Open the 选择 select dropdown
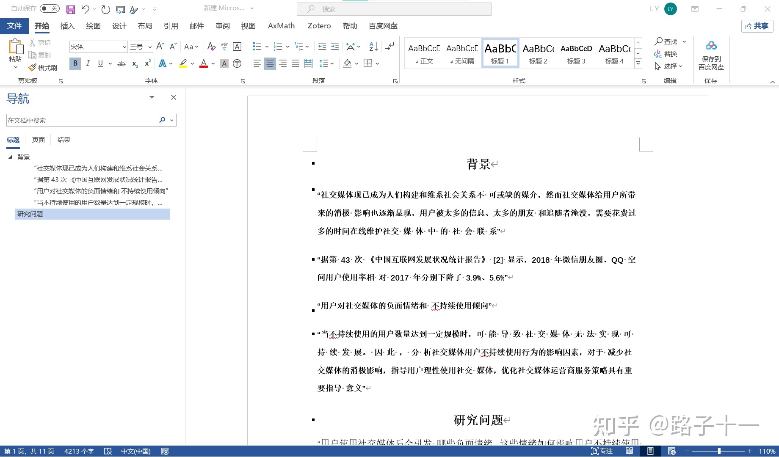The width and height of the screenshot is (779, 457). click(x=669, y=66)
